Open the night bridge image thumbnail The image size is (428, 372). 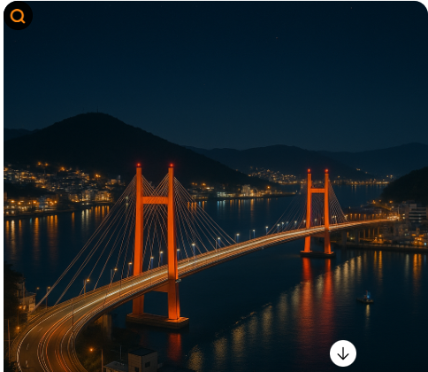tap(216, 187)
